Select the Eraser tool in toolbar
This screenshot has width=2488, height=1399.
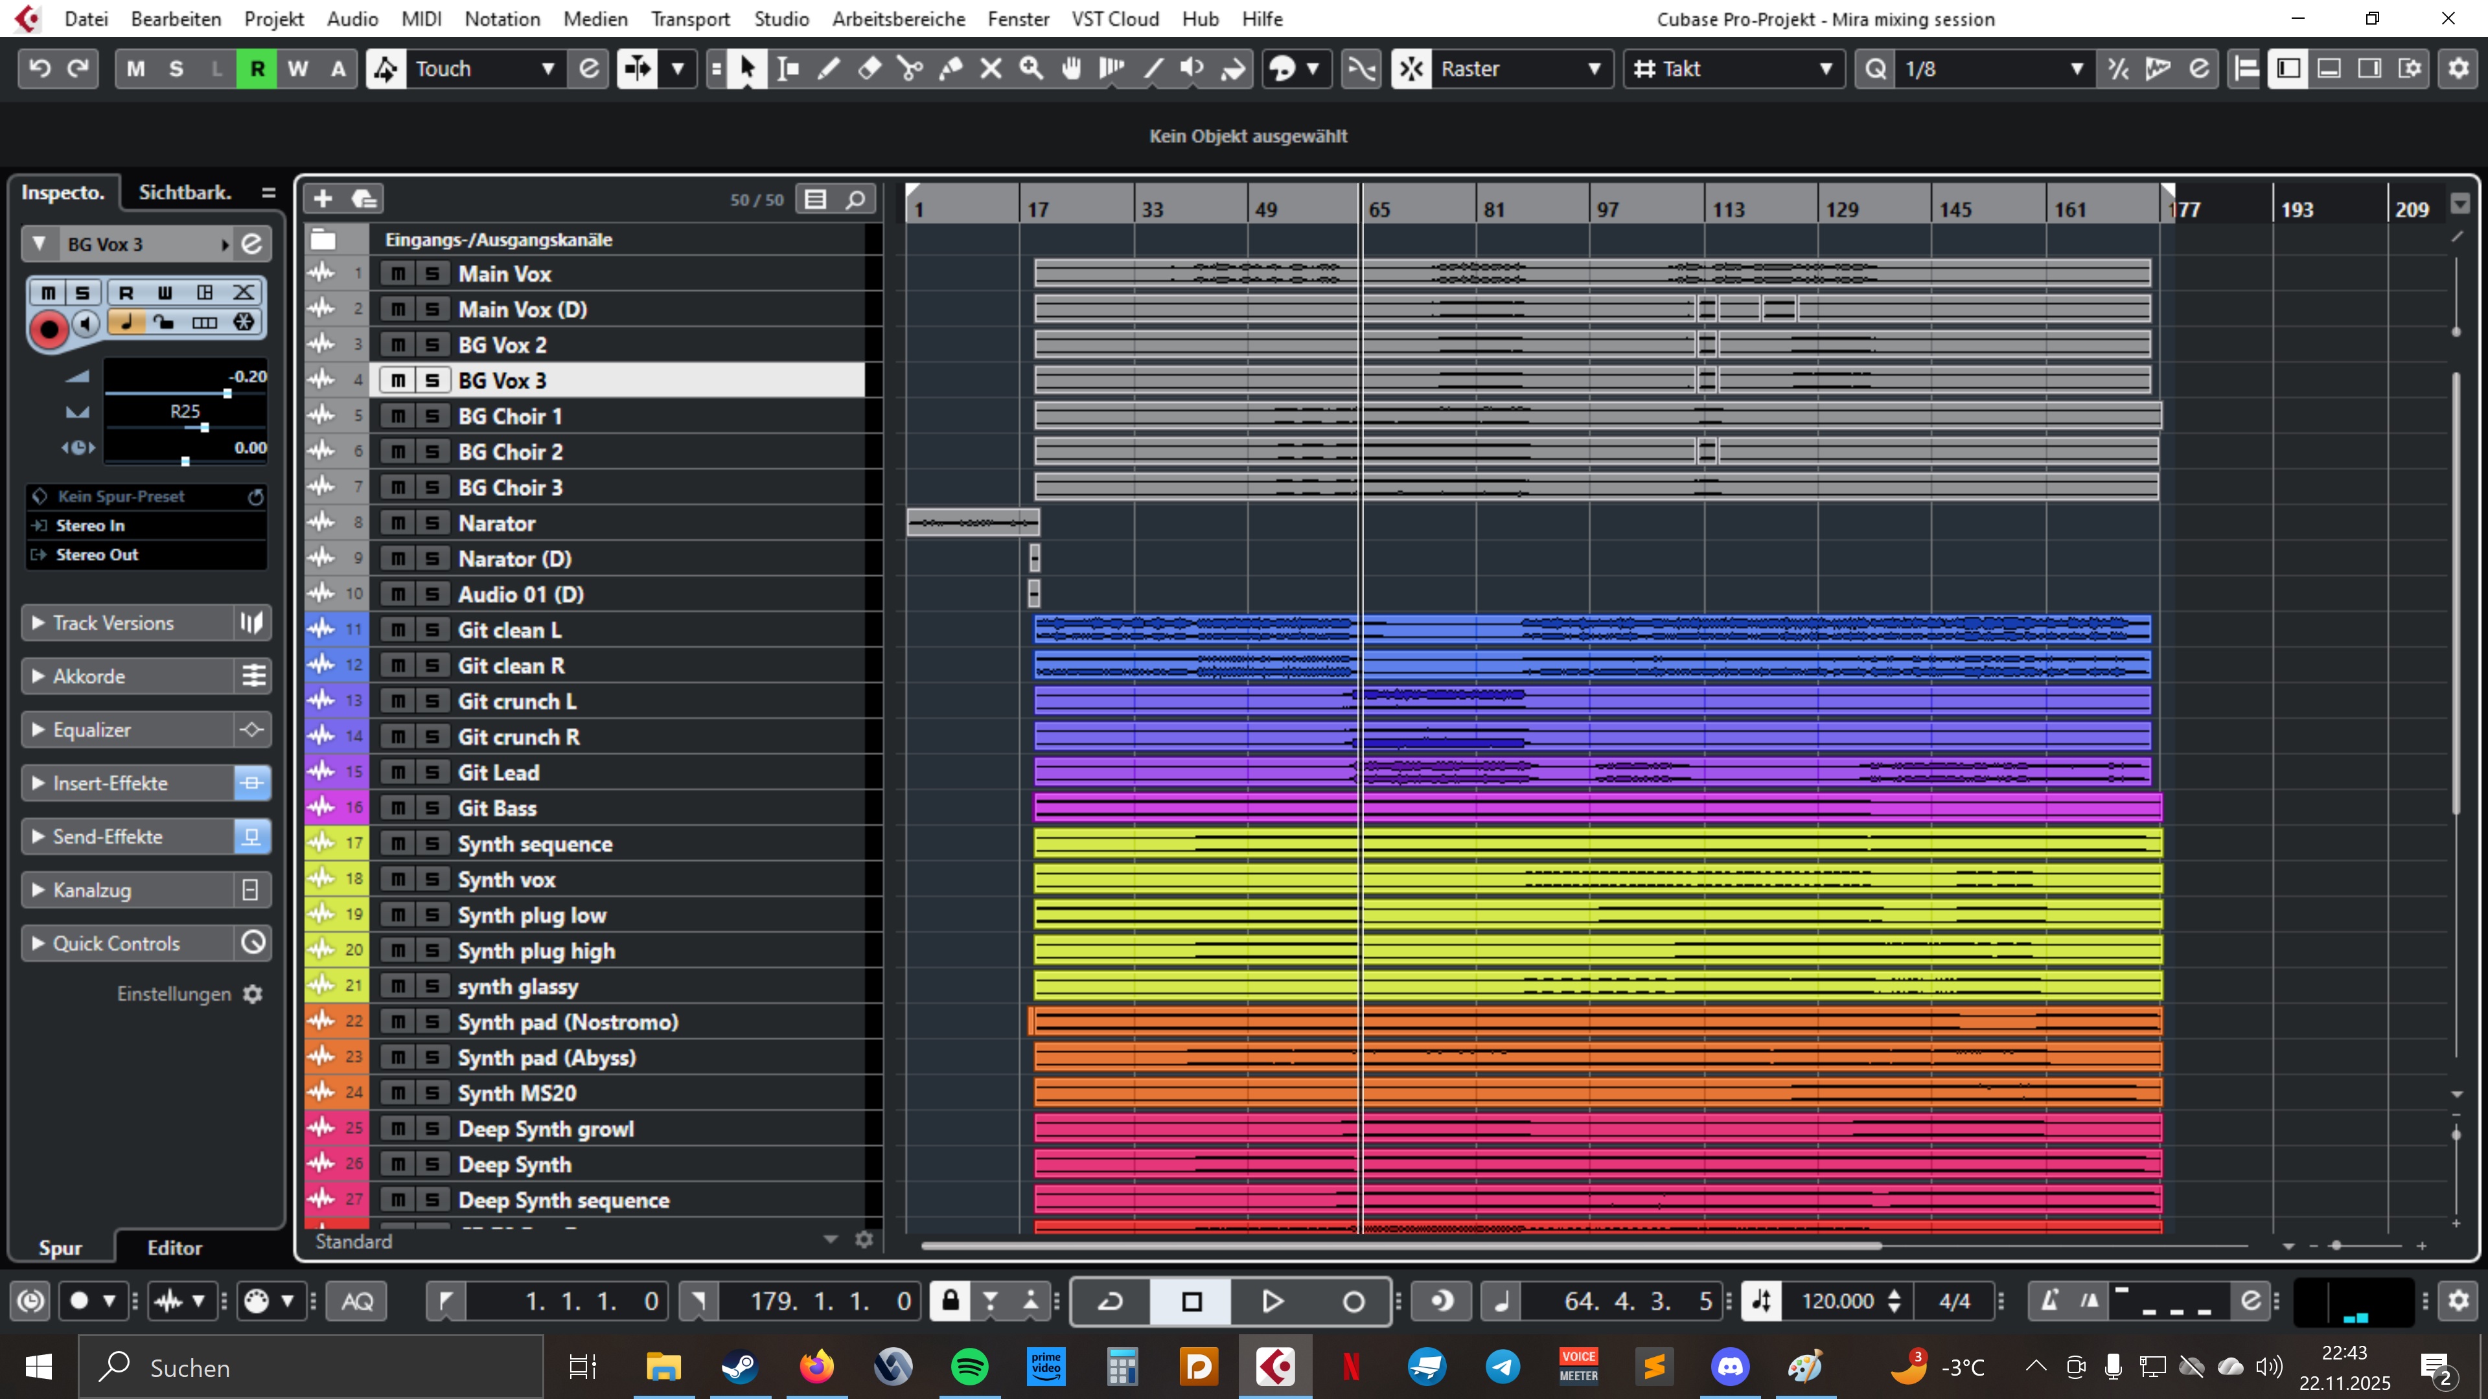tap(870, 69)
